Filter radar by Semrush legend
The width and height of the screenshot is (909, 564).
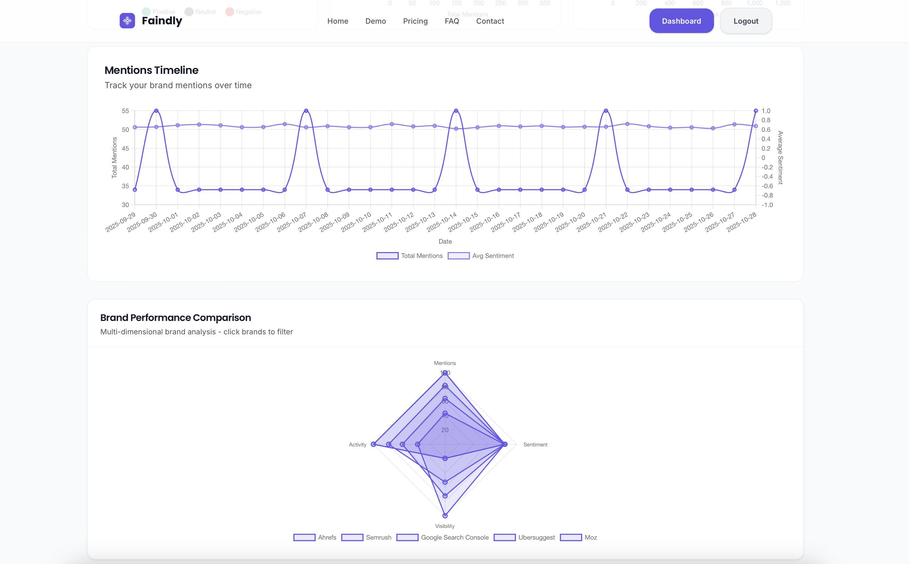(x=352, y=538)
